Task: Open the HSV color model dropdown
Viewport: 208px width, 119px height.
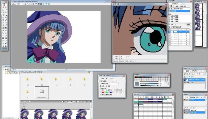Action: 167,82
